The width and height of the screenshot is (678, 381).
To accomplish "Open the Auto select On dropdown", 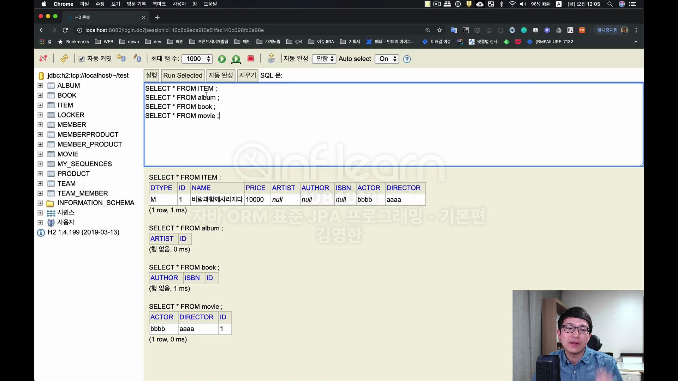I will tap(387, 59).
